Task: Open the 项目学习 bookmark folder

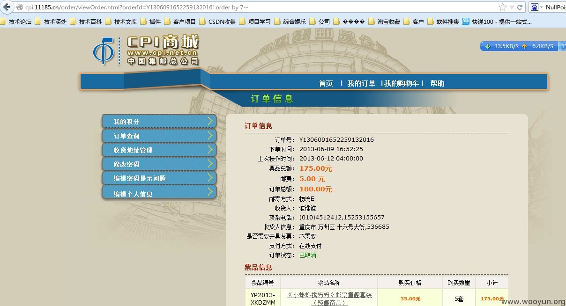Action: pyautogui.click(x=255, y=22)
